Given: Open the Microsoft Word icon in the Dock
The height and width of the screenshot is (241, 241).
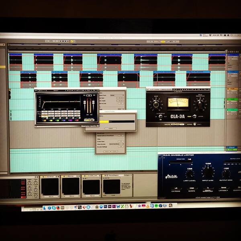Looking at the screenshot, I should click(118, 206).
